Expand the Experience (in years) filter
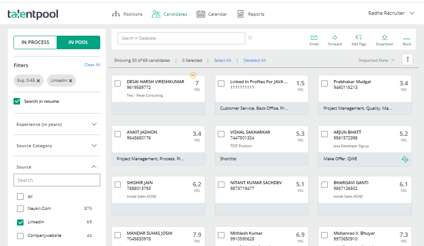Image resolution: width=424 pixels, height=246 pixels. pos(57,124)
